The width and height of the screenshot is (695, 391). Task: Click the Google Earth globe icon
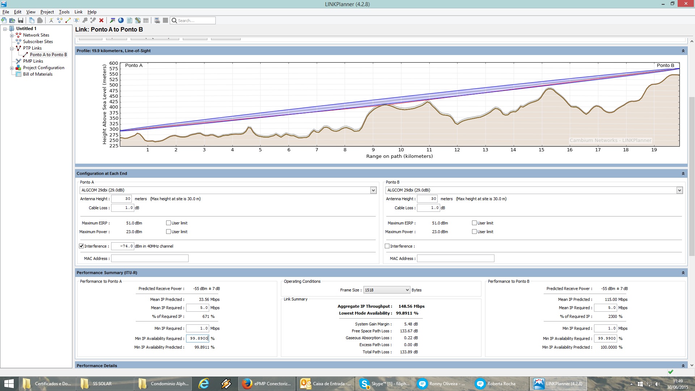121,20
